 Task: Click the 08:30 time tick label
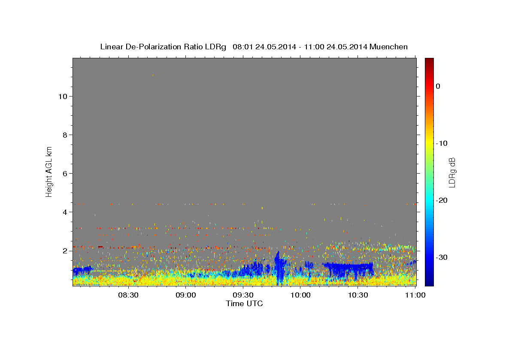click(x=128, y=295)
